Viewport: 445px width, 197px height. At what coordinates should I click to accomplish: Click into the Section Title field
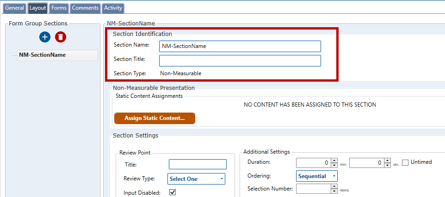pyautogui.click(x=240, y=61)
